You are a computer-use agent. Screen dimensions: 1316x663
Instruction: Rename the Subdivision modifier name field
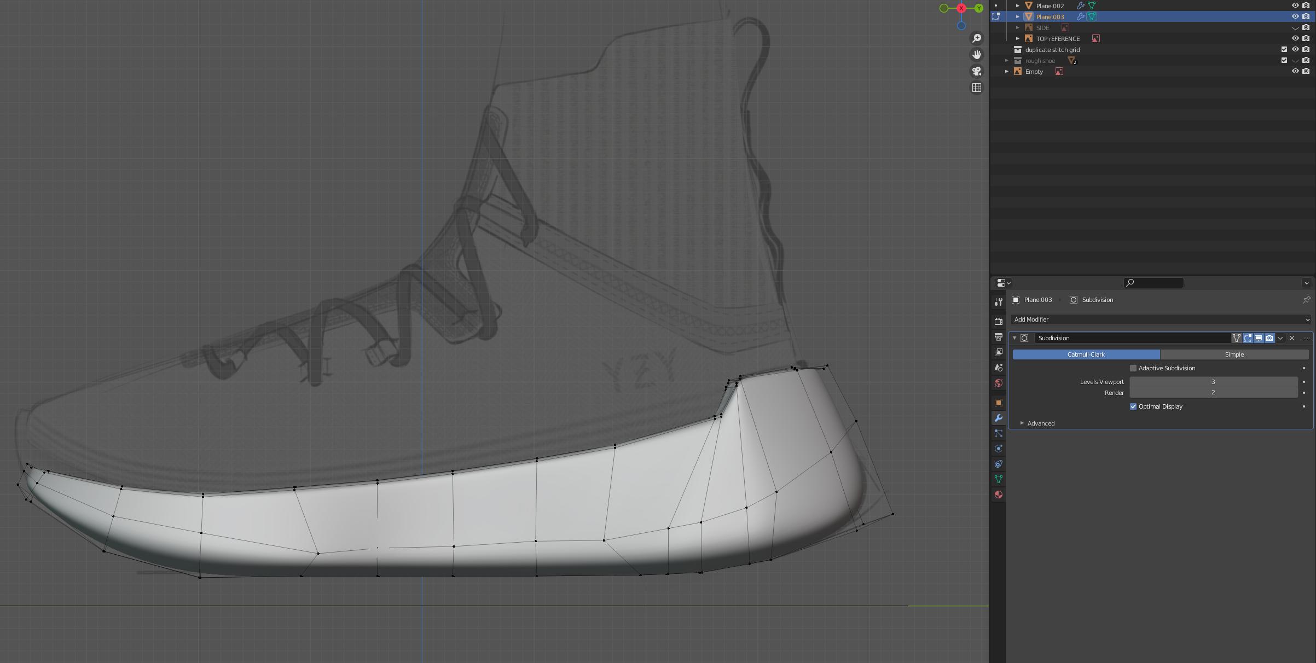tap(1132, 338)
